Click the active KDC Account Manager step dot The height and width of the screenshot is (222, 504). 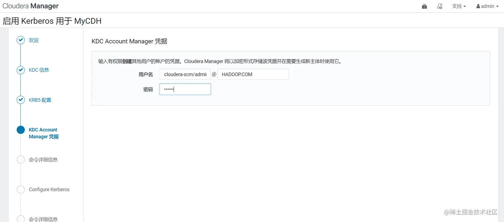pyautogui.click(x=21, y=130)
